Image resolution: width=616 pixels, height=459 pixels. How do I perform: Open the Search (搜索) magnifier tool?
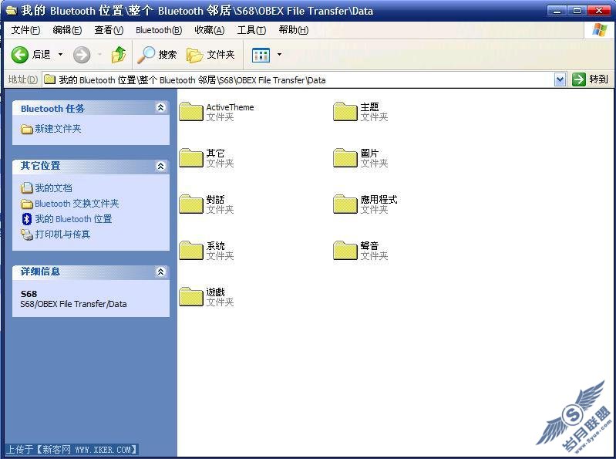pos(157,55)
